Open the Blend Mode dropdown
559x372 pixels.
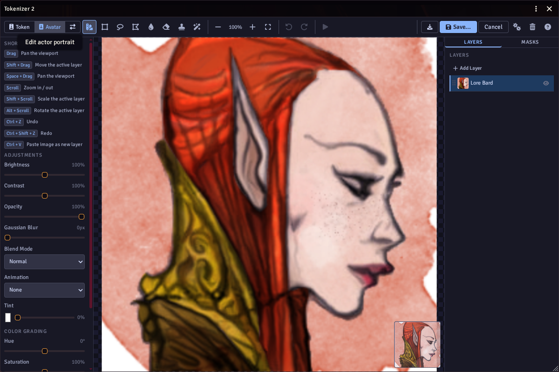point(44,262)
